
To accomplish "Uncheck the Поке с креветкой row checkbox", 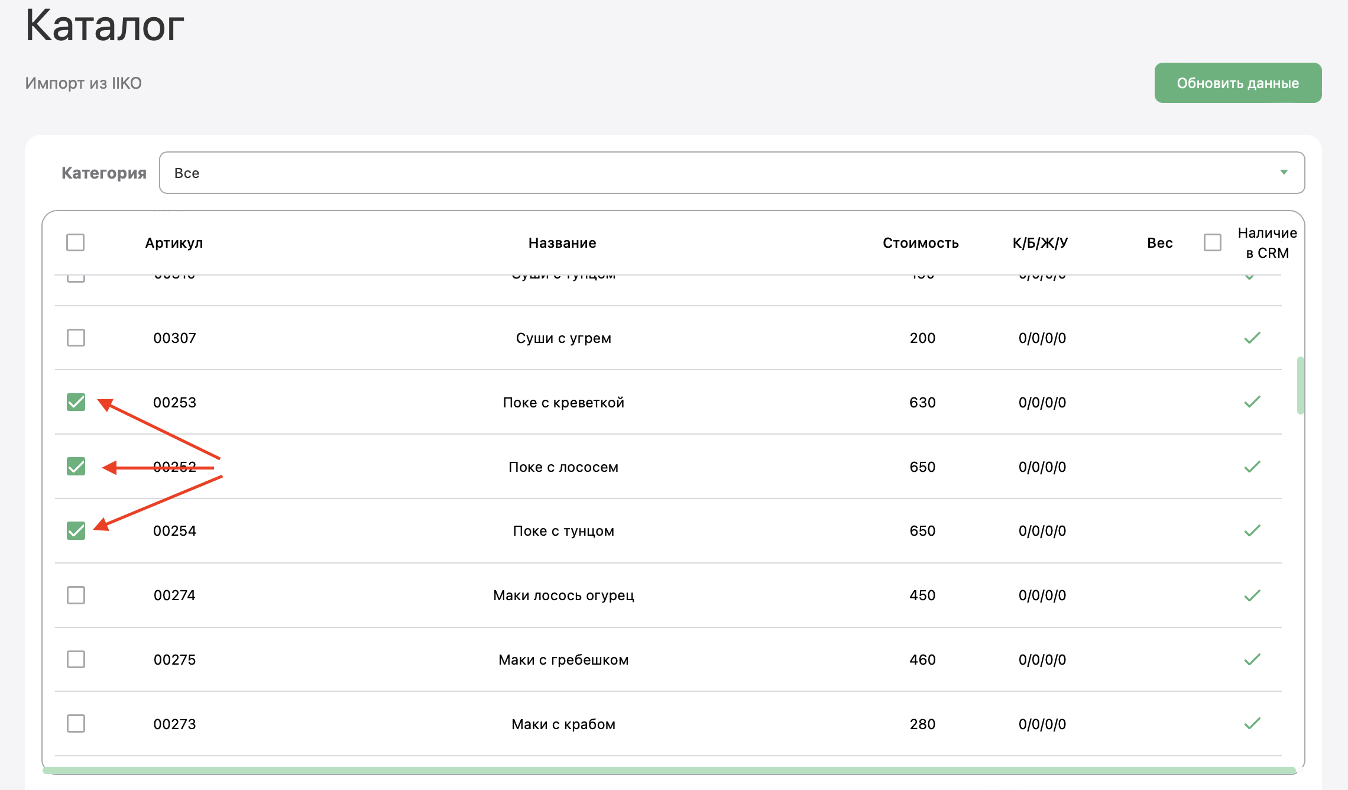I will (76, 402).
